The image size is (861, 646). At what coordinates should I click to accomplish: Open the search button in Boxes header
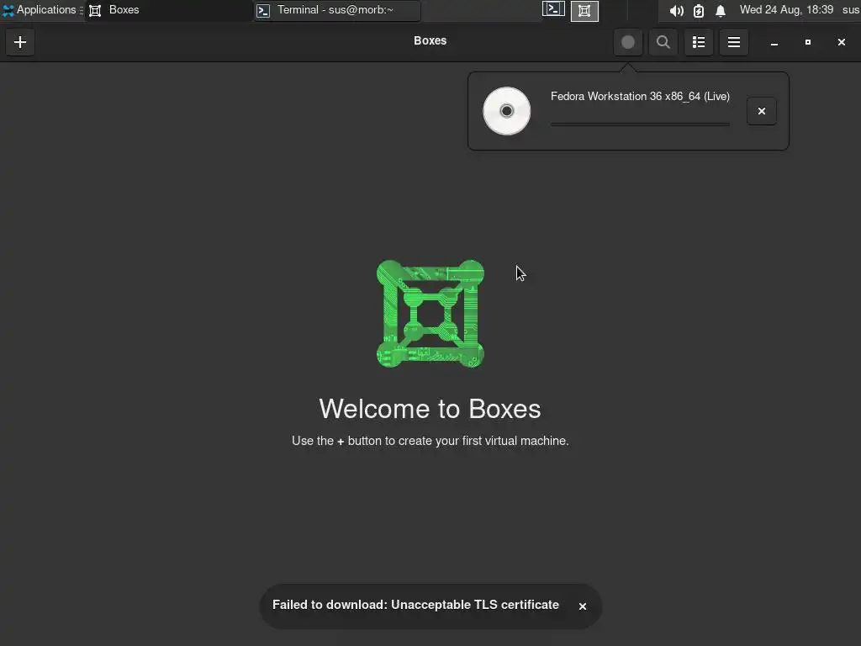pyautogui.click(x=663, y=42)
